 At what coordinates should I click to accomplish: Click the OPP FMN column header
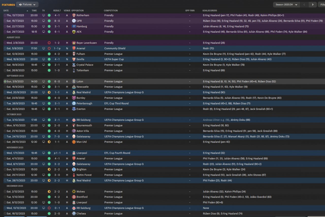click(189, 11)
